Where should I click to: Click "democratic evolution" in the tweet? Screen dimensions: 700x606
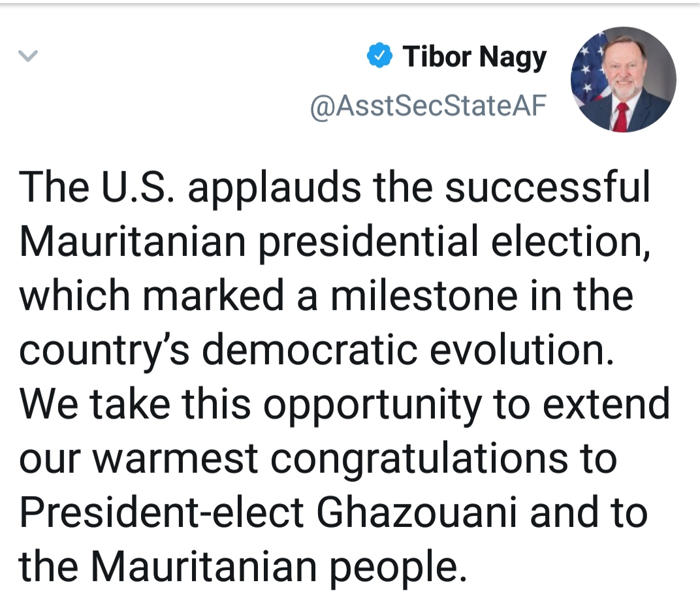point(408,349)
